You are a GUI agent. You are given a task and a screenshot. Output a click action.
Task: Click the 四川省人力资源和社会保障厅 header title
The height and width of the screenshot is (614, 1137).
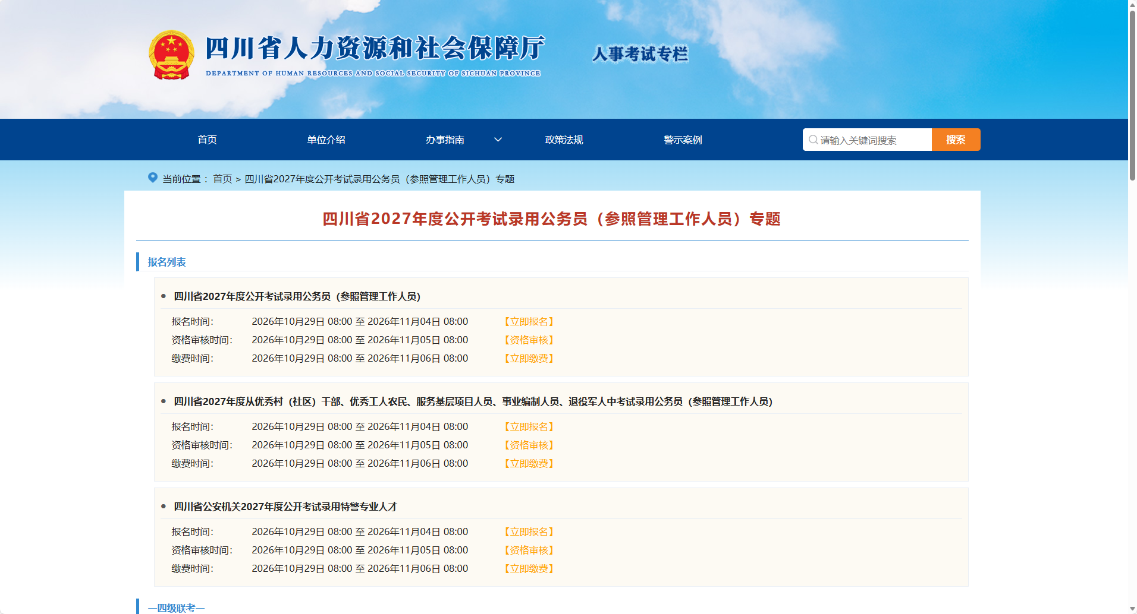tap(375, 48)
